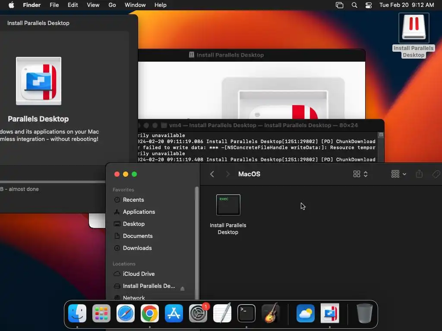
Task: Click the Finder Edit Tags toolbar icon
Action: point(436,174)
